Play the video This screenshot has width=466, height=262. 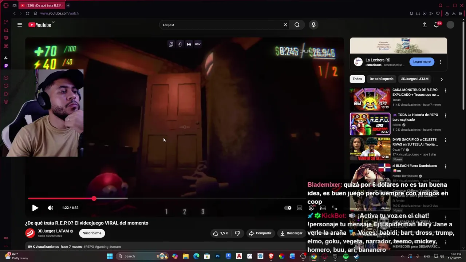(x=35, y=208)
